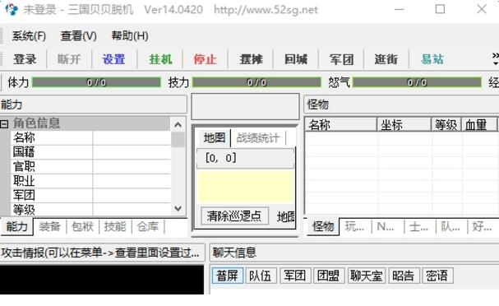Click the 回城 toolbar button
This screenshot has width=499, height=306.
tap(296, 59)
